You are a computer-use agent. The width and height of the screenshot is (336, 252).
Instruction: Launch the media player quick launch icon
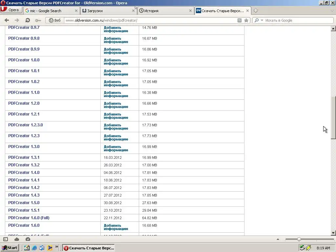pos(50,248)
